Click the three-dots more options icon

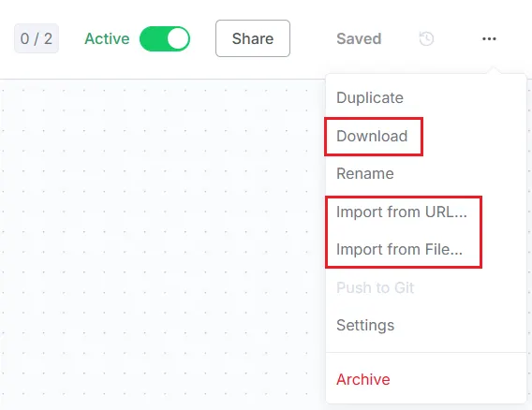(x=489, y=39)
